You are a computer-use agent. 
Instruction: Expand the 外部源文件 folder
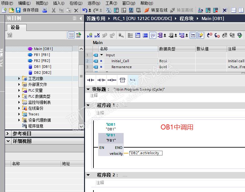click(x=19, y=84)
